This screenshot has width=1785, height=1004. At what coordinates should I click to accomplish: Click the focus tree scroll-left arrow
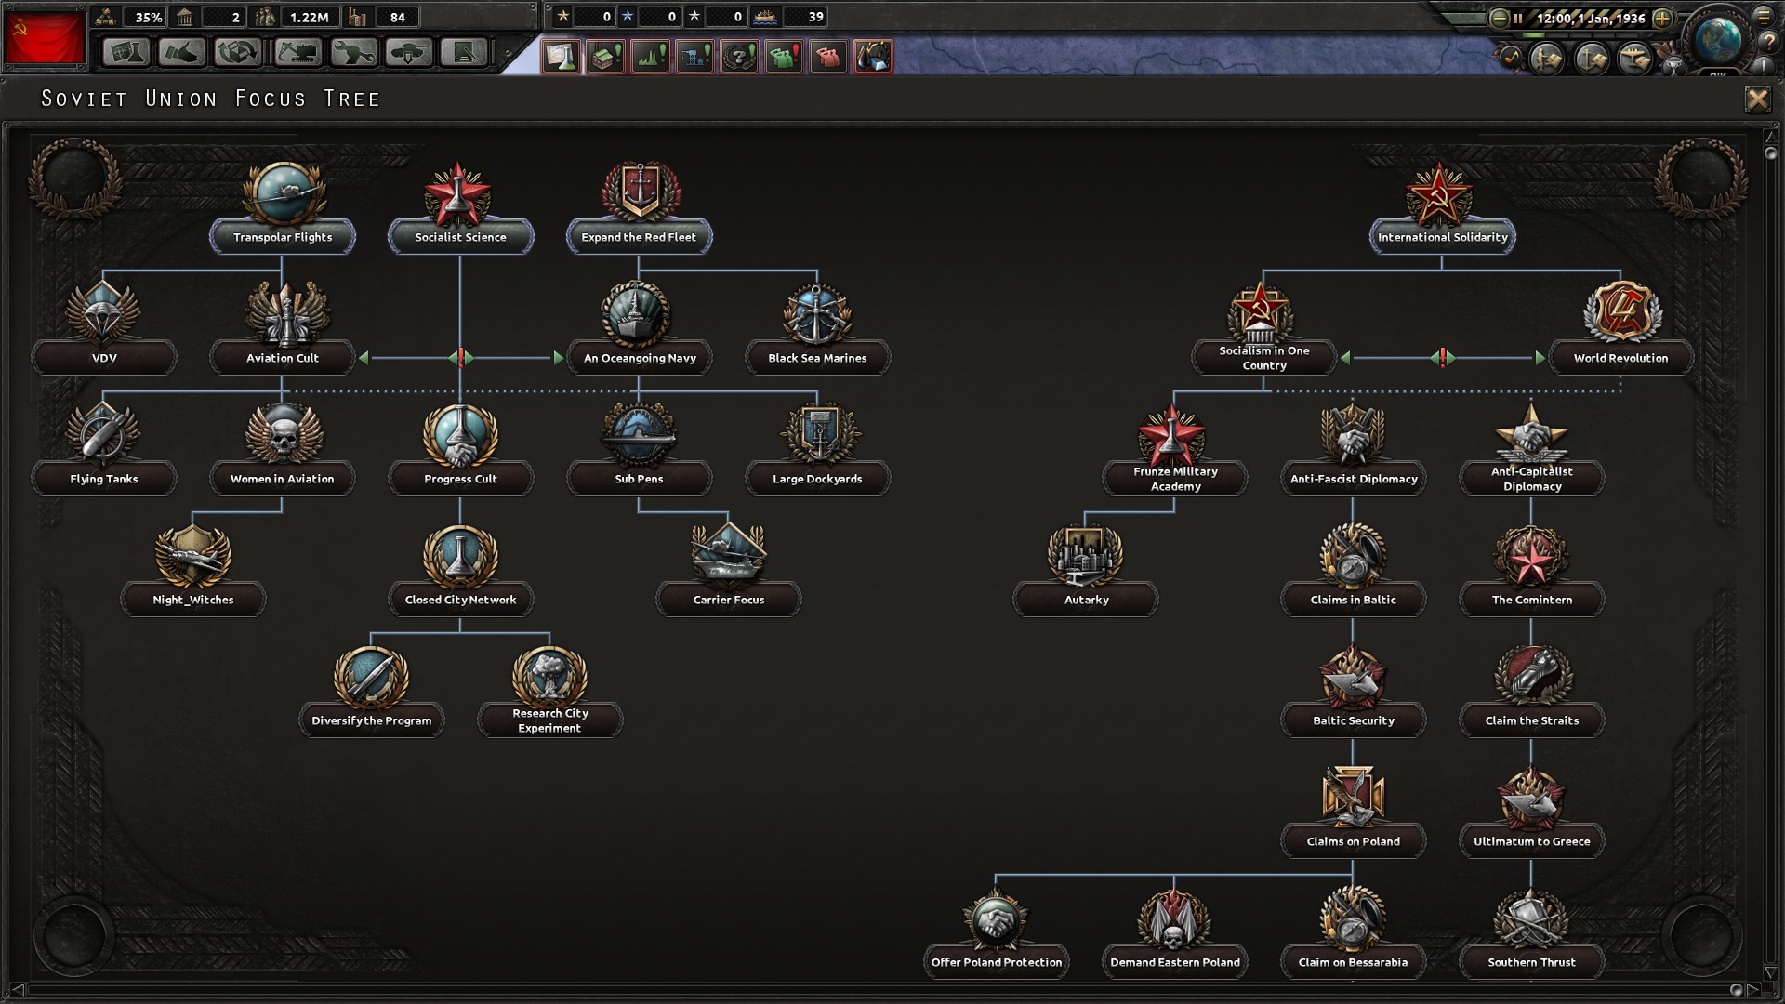point(16,989)
